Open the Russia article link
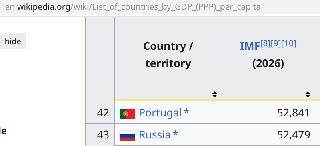The image size is (320, 146). tap(155, 134)
